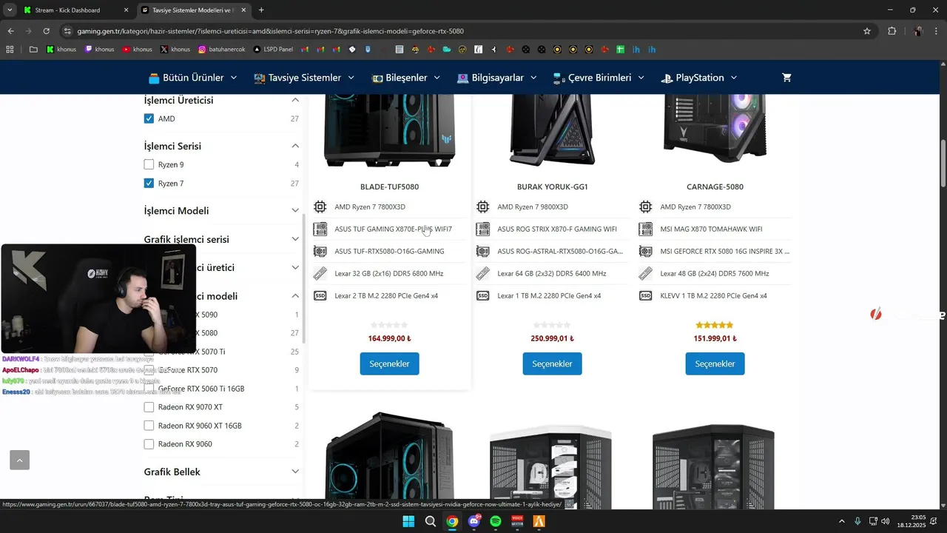This screenshot has width=947, height=533.
Task: Click the CPU icon in BLADE-TUF5080 card
Action: click(320, 207)
